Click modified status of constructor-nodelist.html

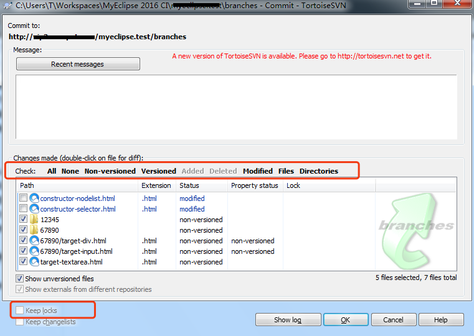click(192, 198)
